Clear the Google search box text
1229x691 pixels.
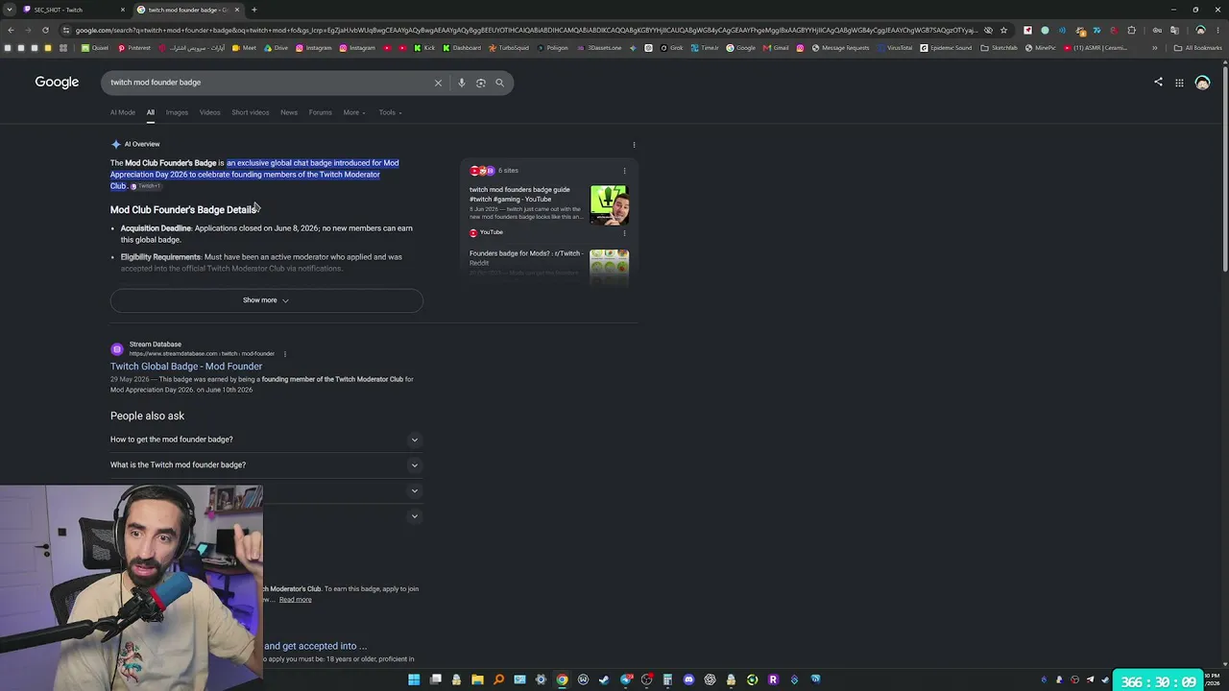(438, 83)
